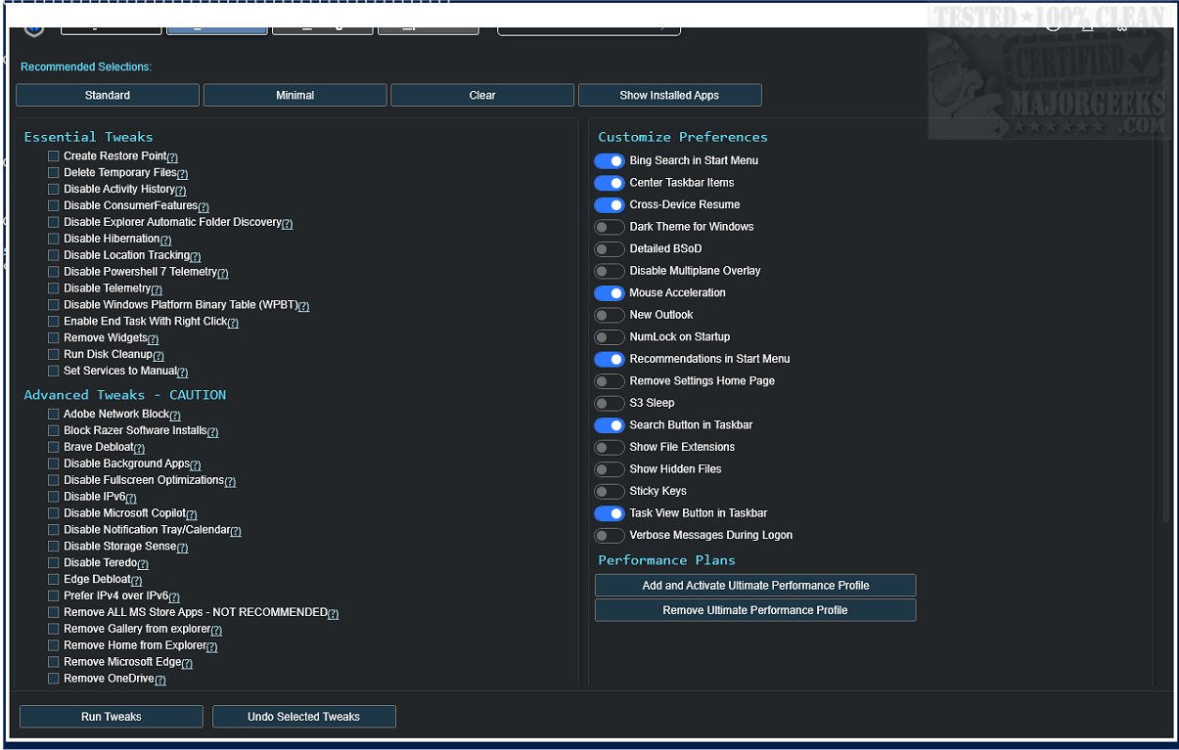This screenshot has width=1179, height=750.
Task: Turn off Task View Button in Taskbar
Action: (610, 513)
